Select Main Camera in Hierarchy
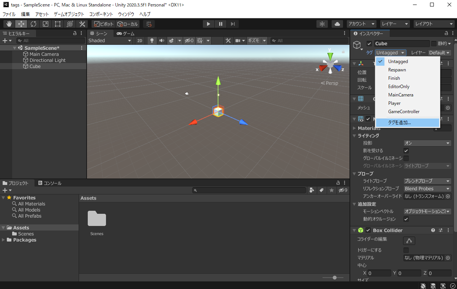Screen dimensions: 457x289 point(44,54)
